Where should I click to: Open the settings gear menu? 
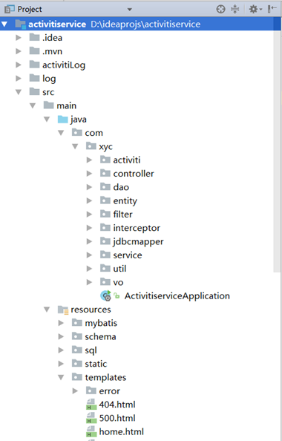[255, 10]
